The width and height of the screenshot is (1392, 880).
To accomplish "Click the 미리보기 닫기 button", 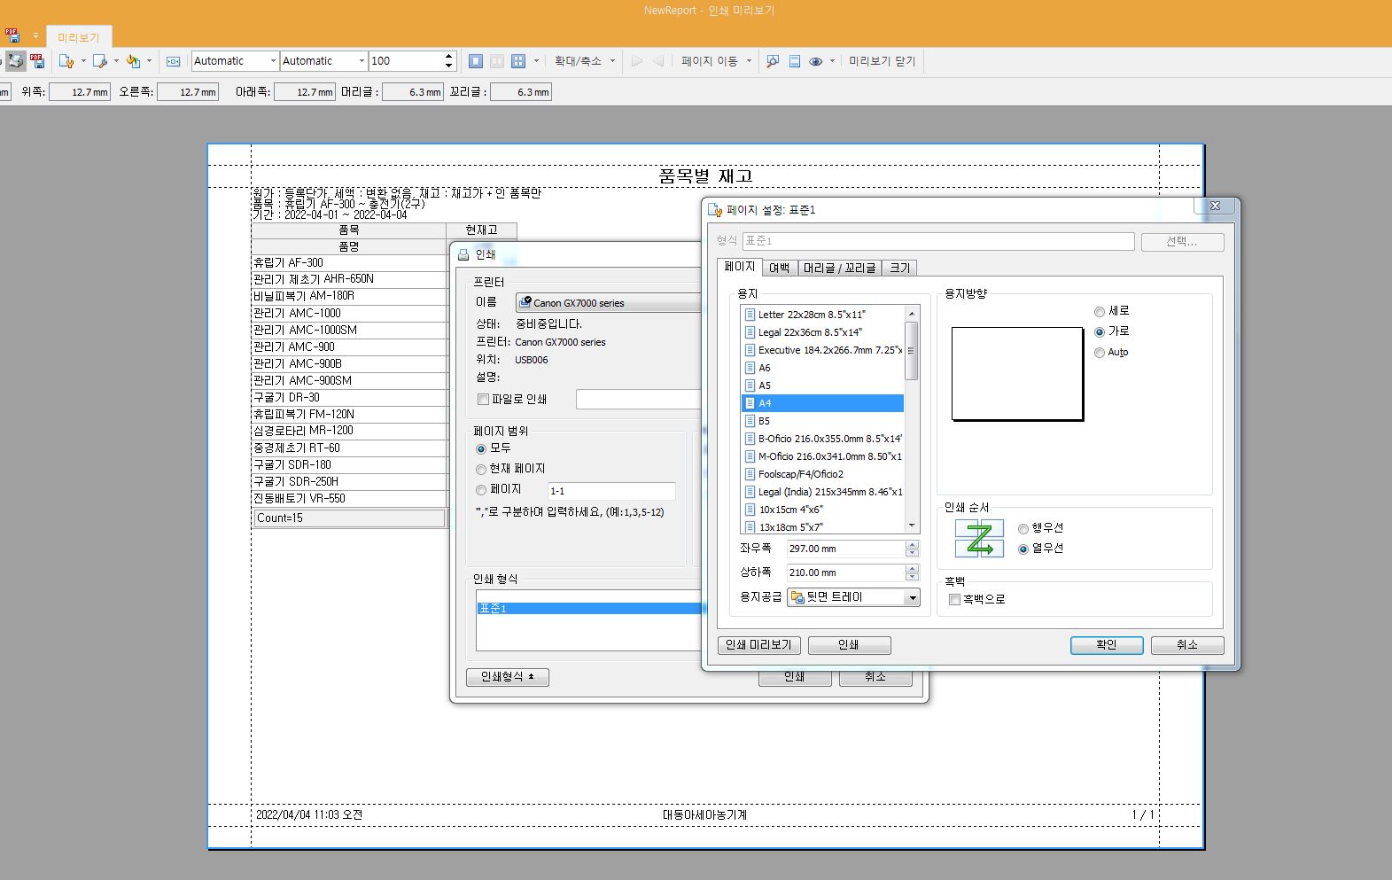I will click(882, 61).
